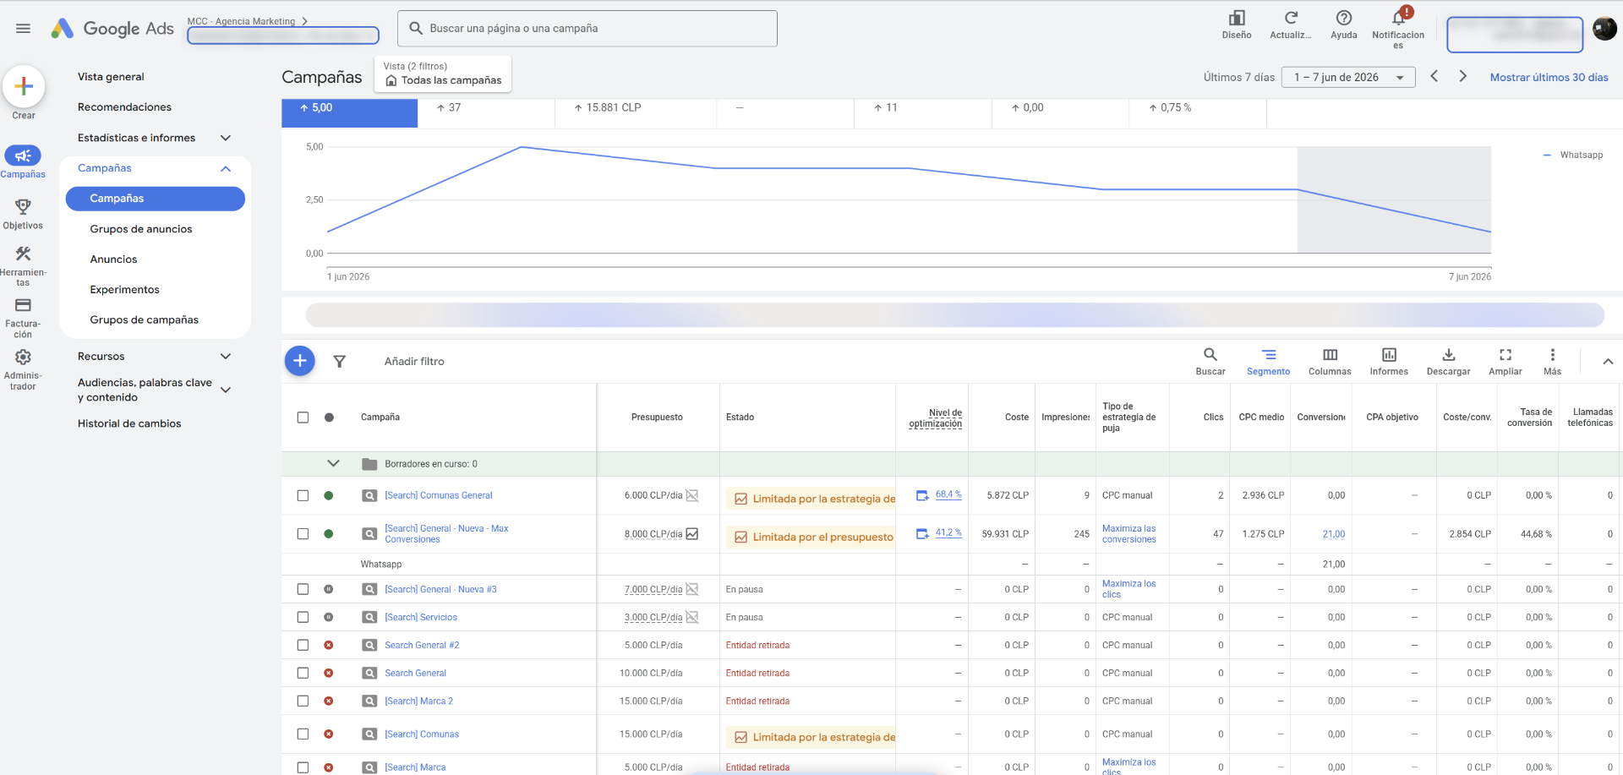
Task: Open Anuncios page
Action: click(x=113, y=259)
